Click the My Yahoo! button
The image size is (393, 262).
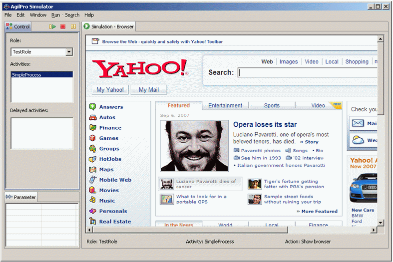(x=110, y=90)
